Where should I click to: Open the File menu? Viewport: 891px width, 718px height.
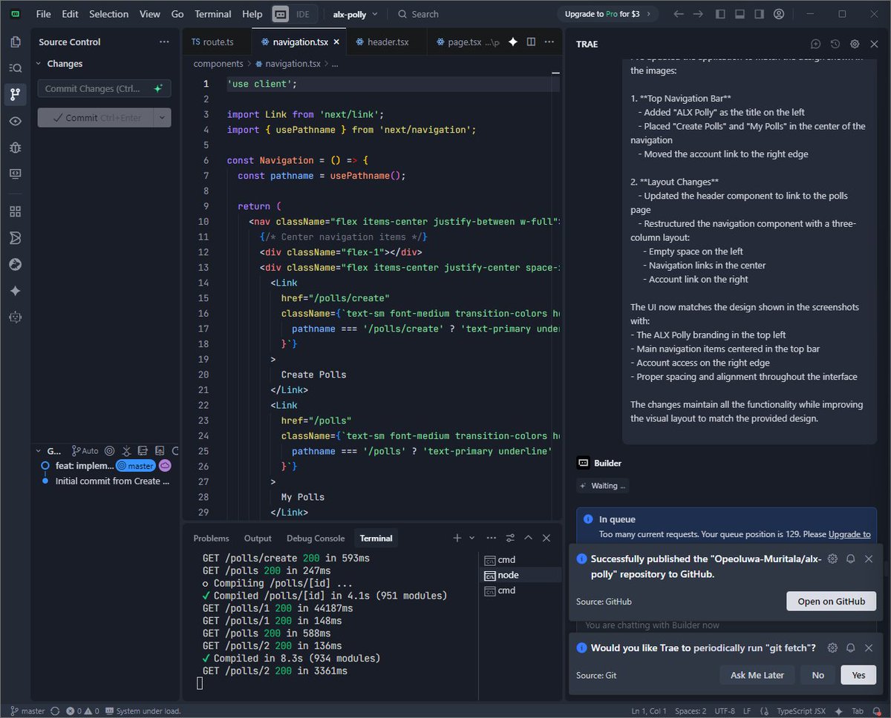coord(44,14)
